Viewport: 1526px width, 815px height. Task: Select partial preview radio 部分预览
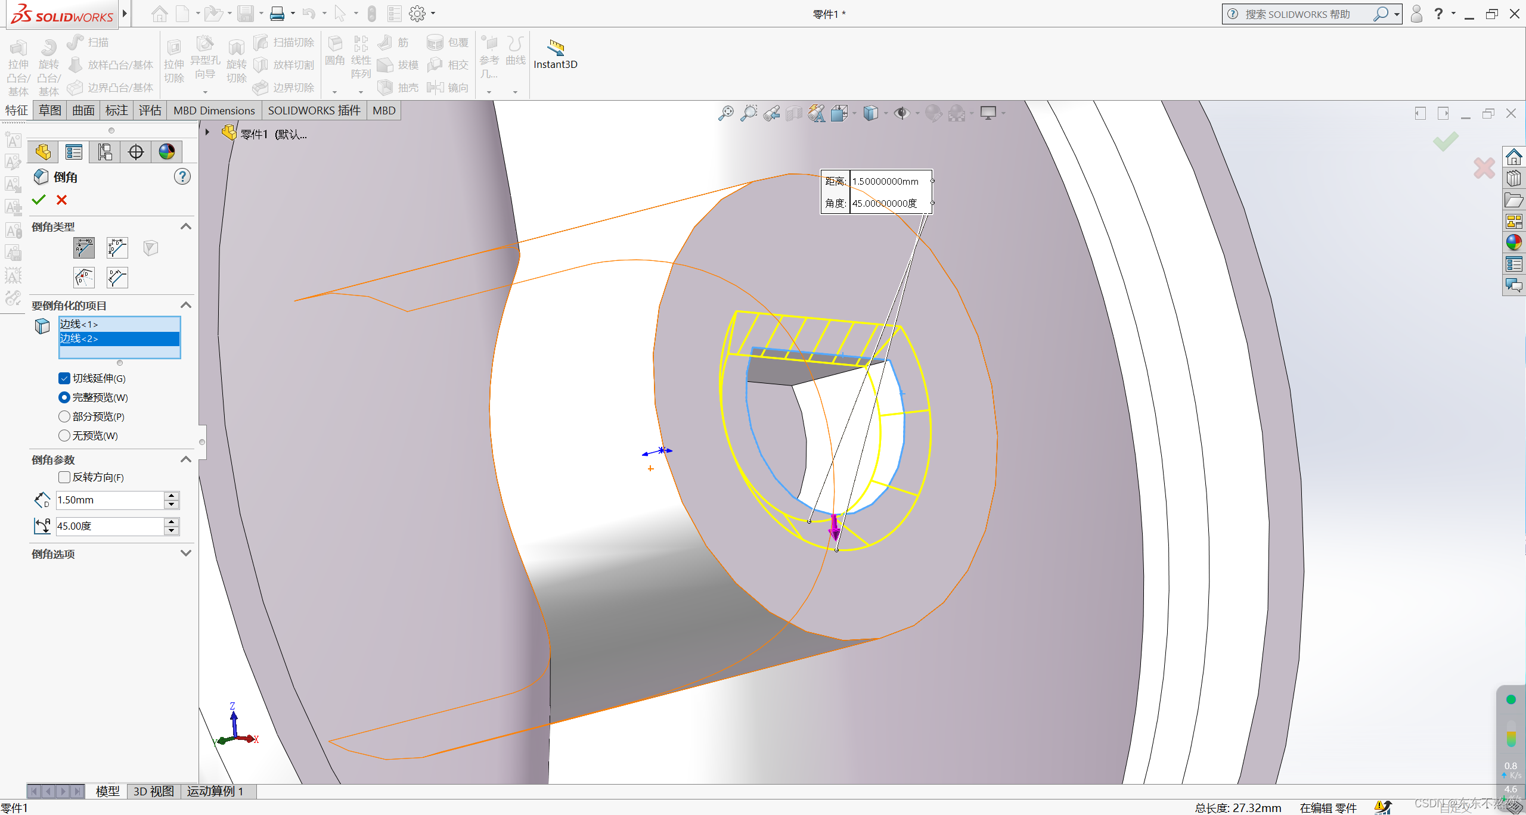64,416
